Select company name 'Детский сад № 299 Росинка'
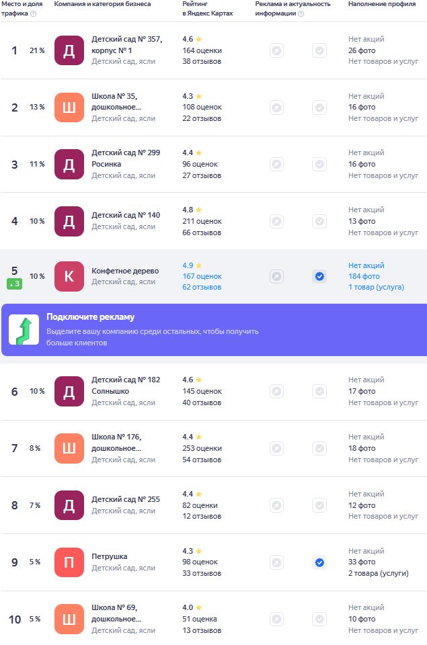Screen dimensions: 427x645 [126, 158]
